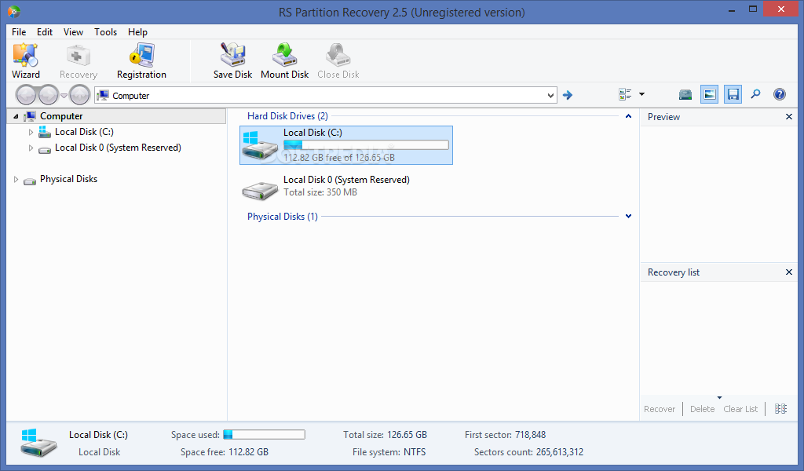Viewport: 804px width, 471px height.
Task: Click 'Space free: 112.82 GB' in status bar
Action: pos(224,452)
